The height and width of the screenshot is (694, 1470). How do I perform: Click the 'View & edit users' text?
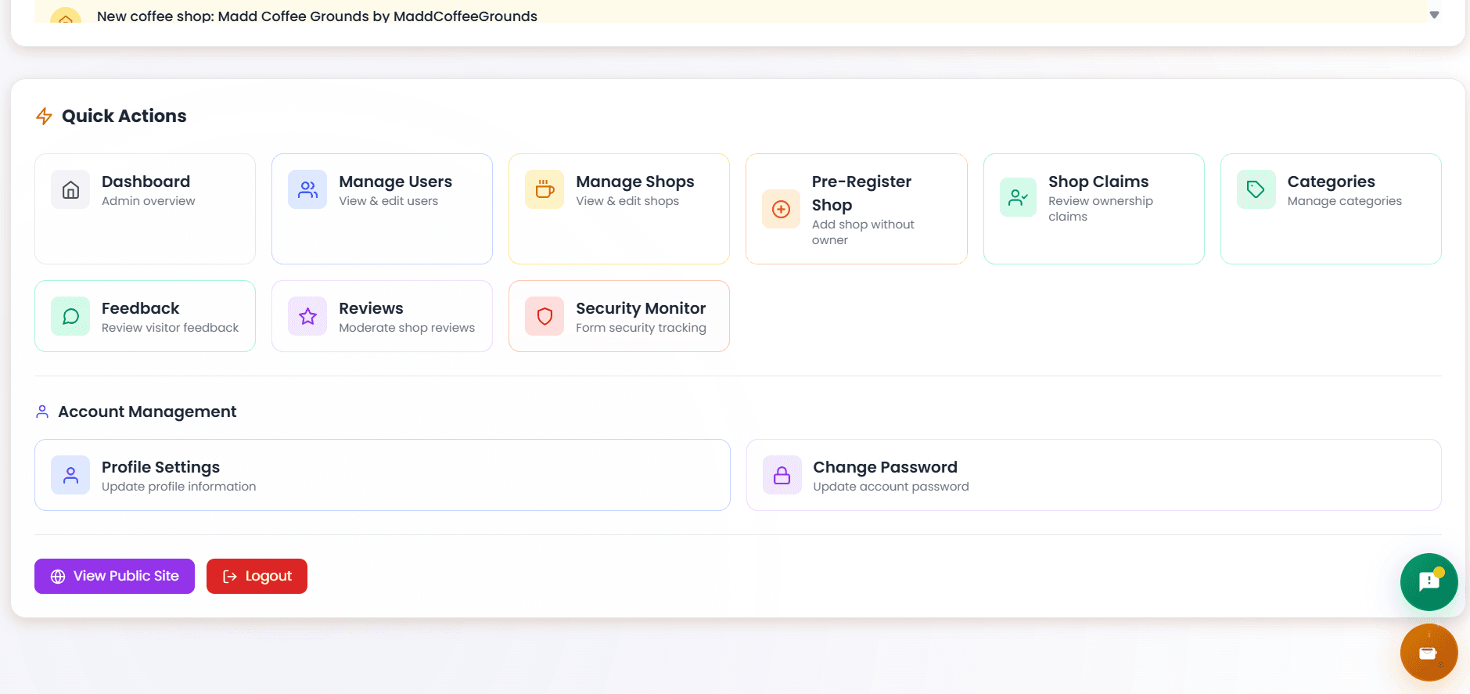[388, 201]
